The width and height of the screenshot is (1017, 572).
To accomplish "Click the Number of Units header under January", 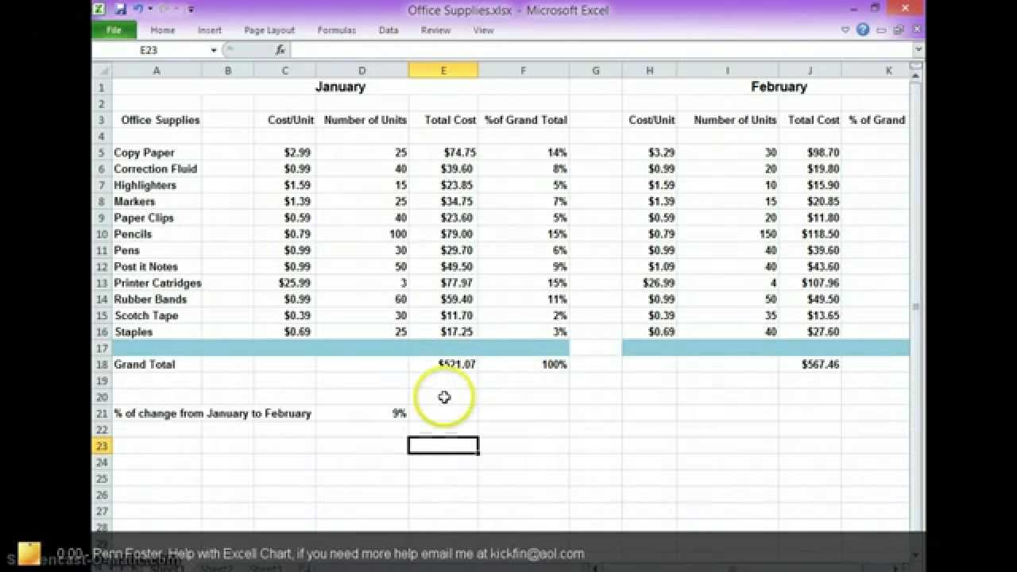I will (x=363, y=120).
